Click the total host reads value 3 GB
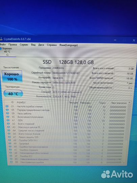This screenshot has width=137, height=183. [x=124, y=68]
